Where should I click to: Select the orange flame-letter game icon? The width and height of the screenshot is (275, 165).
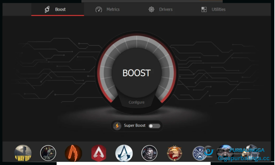click(x=73, y=153)
